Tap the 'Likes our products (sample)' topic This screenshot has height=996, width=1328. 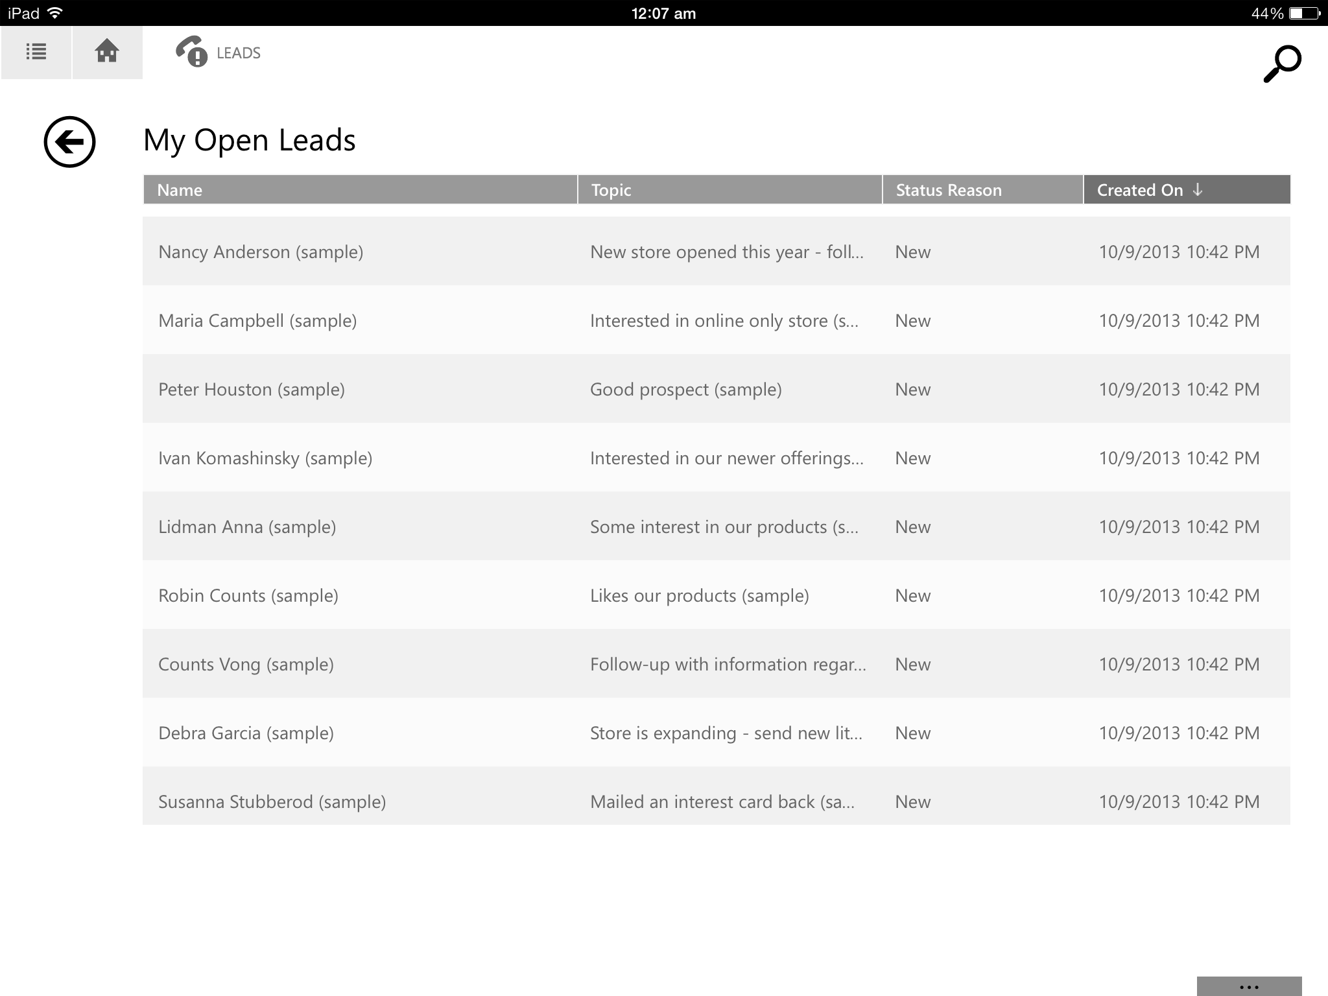(x=699, y=595)
